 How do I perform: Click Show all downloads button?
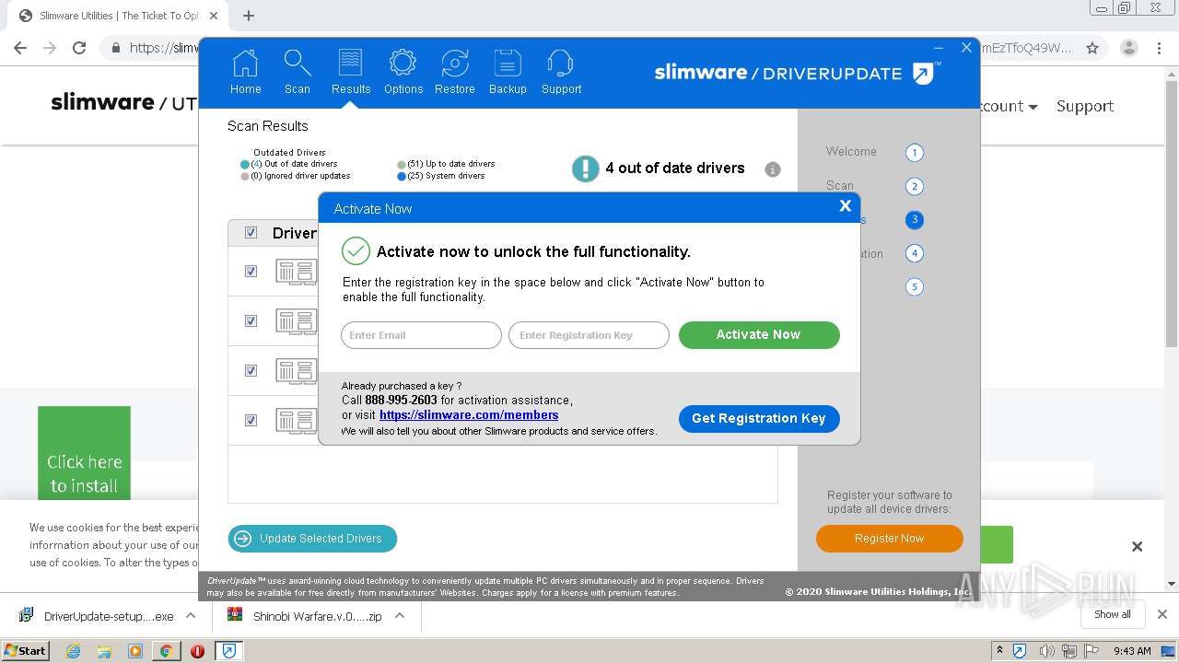point(1113,614)
